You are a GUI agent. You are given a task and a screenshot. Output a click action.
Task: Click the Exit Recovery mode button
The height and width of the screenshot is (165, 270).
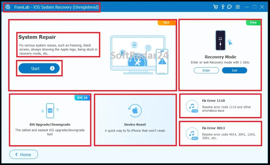(x=234, y=70)
